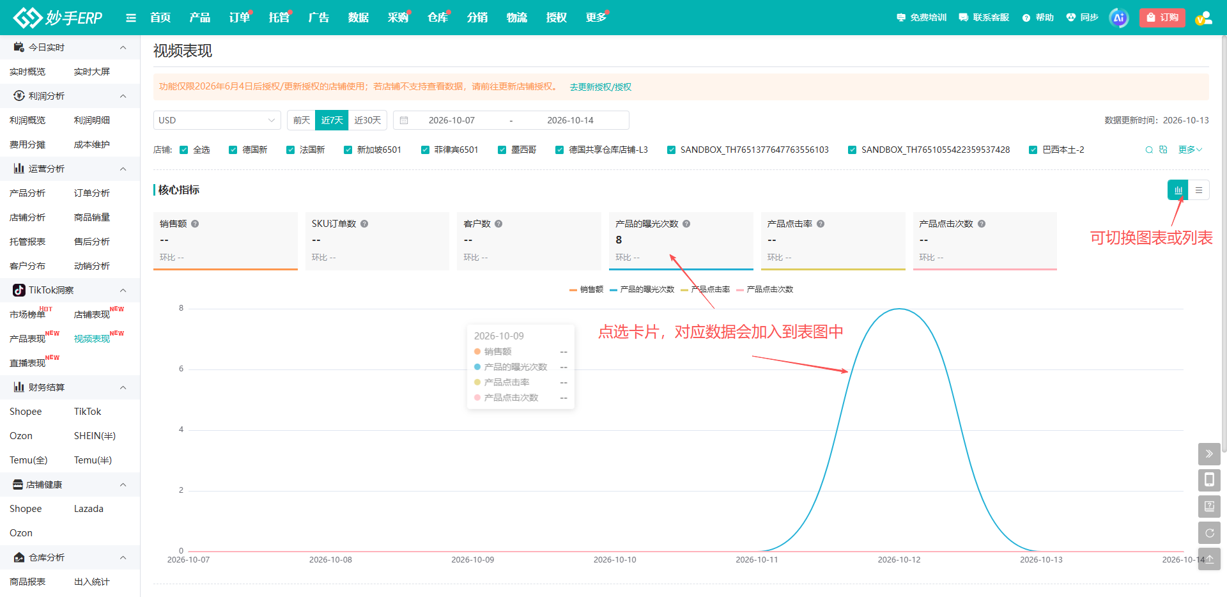1227x597 pixels.
Task: Open the 数据 top menu
Action: point(359,18)
